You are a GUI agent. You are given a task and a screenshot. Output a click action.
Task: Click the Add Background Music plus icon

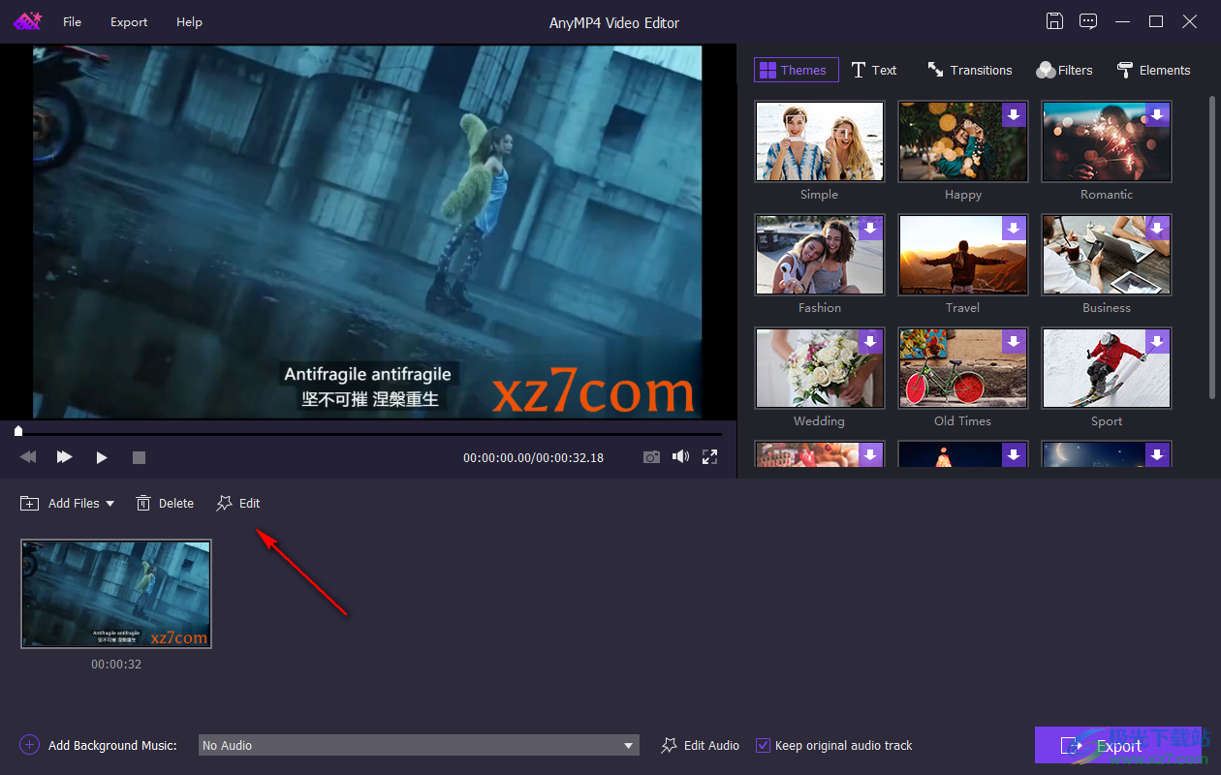tap(29, 745)
